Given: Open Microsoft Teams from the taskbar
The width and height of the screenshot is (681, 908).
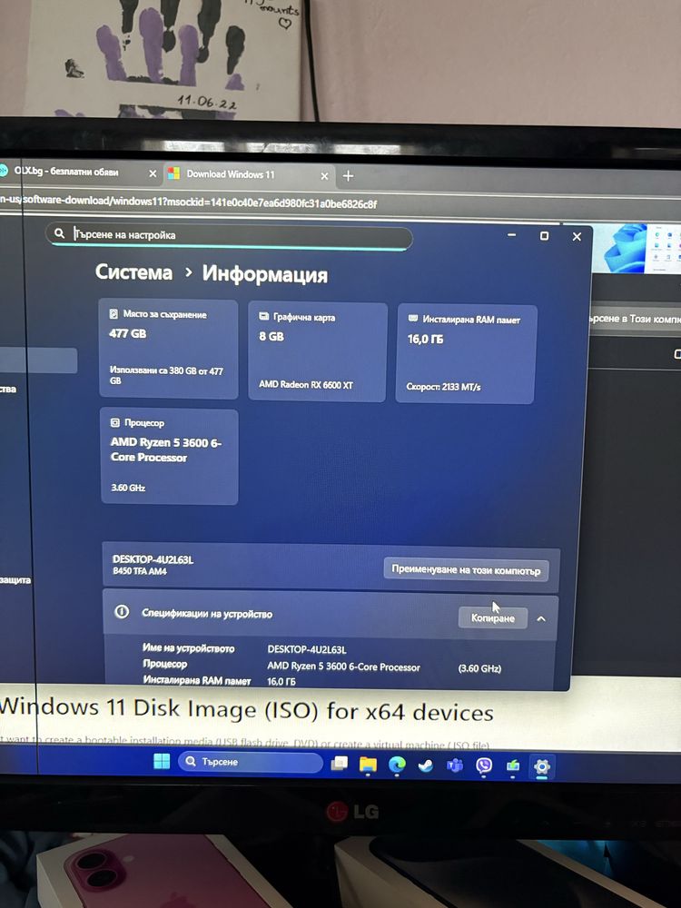Looking at the screenshot, I should (455, 766).
